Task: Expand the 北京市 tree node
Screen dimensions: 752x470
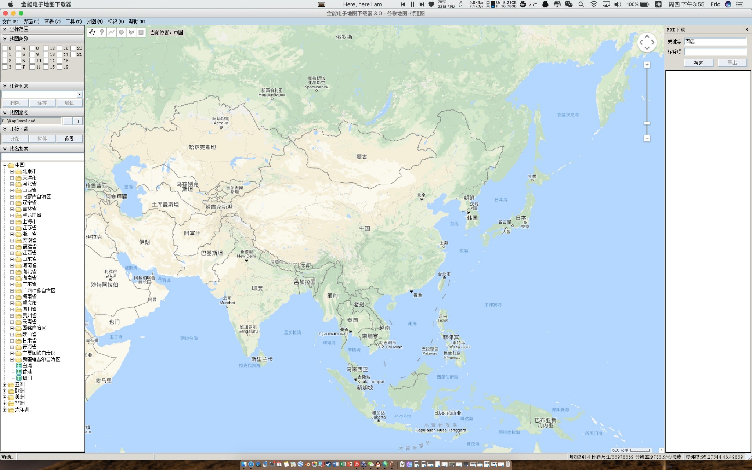Action: pyautogui.click(x=12, y=171)
